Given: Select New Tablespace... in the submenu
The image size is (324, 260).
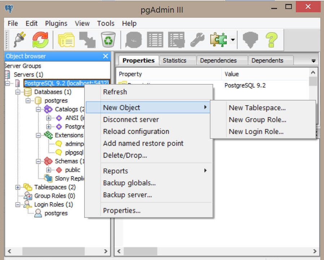Looking at the screenshot, I should (263, 108).
